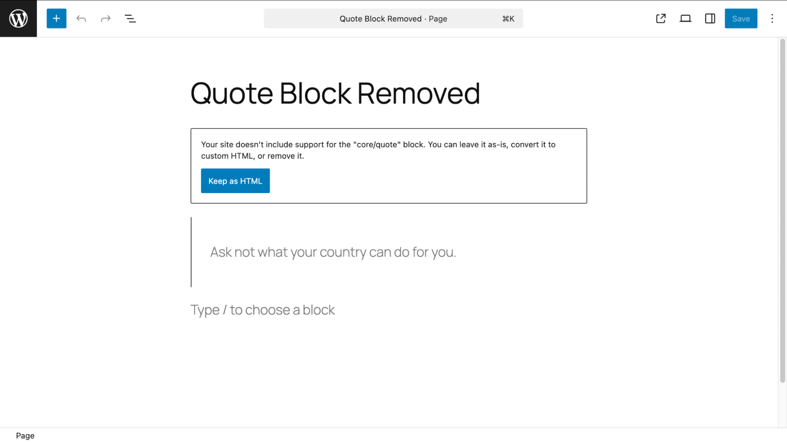This screenshot has height=443, width=787.
Task: Toggle the block inserter plus button
Action: click(56, 19)
